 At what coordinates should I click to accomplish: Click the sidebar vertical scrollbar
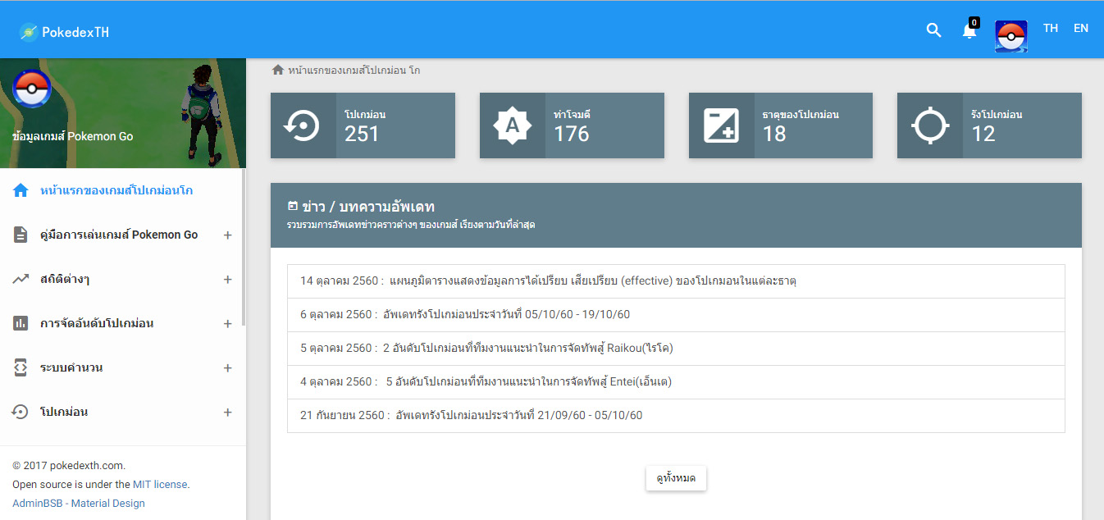click(243, 246)
